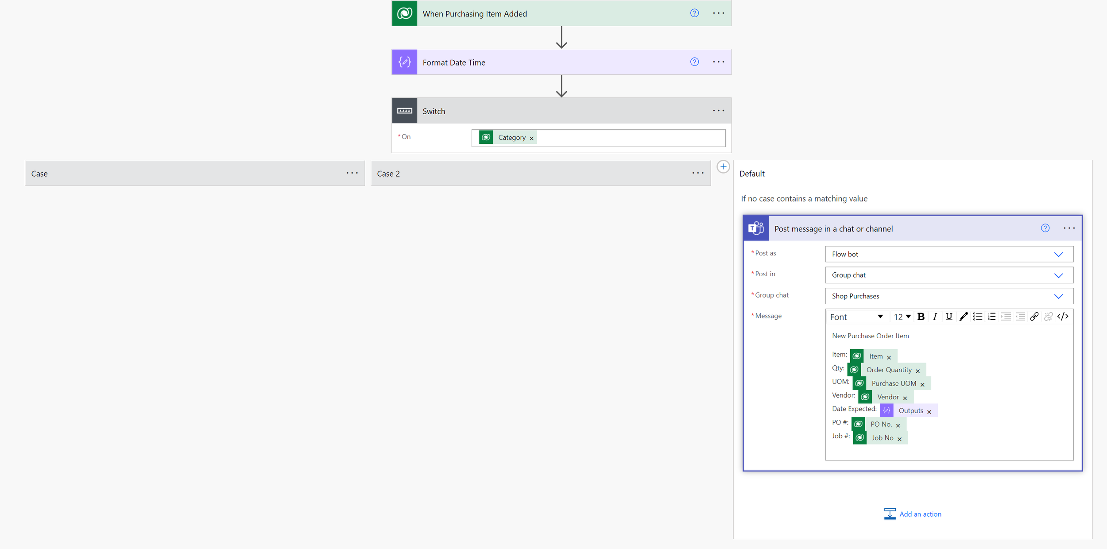
Task: Expand the Case header bar
Action: pyautogui.click(x=177, y=173)
